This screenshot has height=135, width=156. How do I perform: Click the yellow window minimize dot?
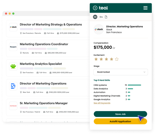10,14
